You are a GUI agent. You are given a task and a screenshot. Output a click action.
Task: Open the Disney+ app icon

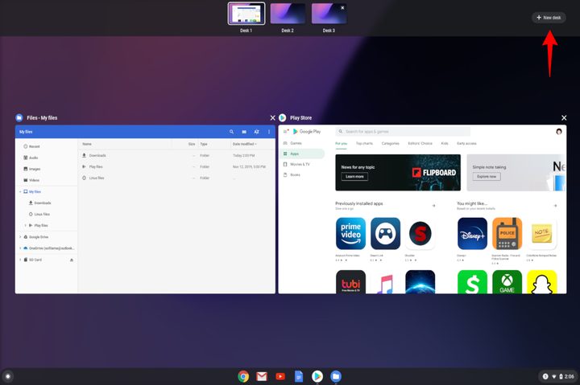point(472,234)
